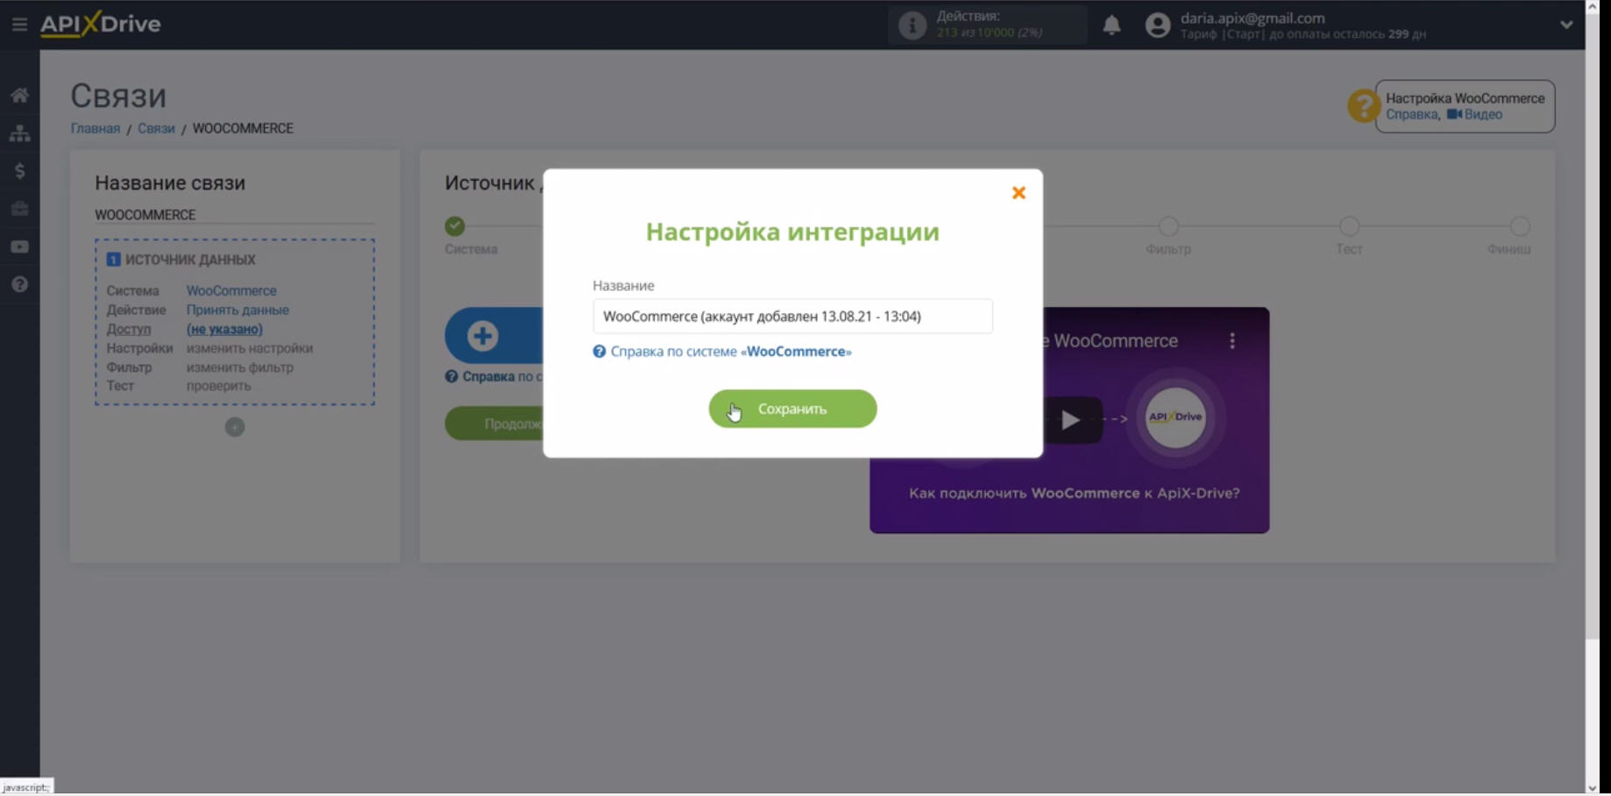Open the Видео link in the WooCommerce setup box
1611x796 pixels.
click(x=1475, y=115)
